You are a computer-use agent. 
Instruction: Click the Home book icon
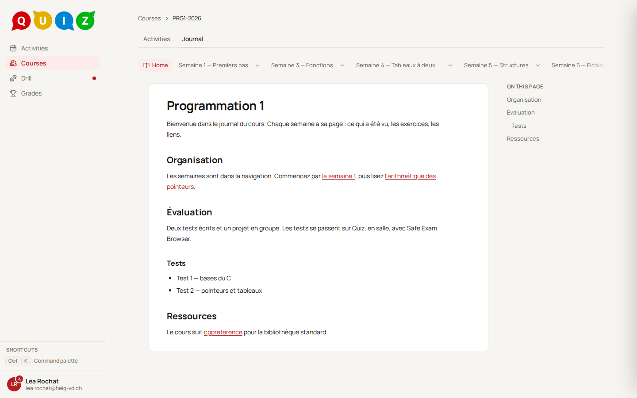point(146,65)
